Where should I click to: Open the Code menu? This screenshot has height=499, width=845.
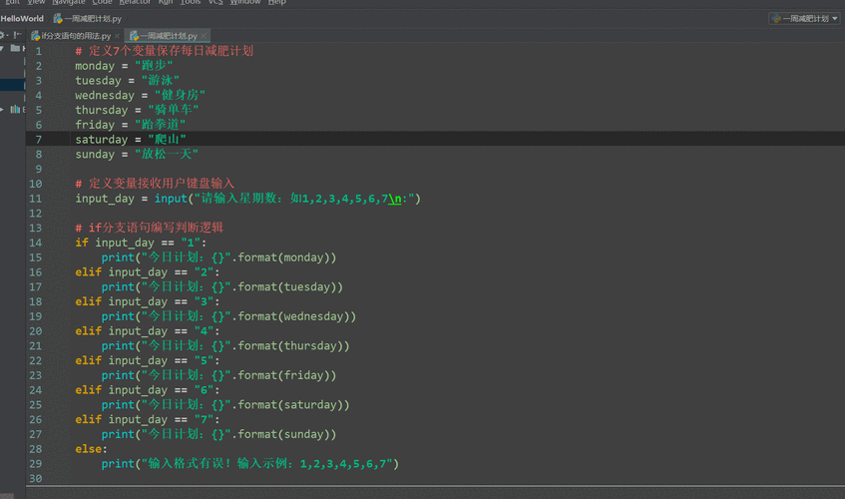coord(102,2)
